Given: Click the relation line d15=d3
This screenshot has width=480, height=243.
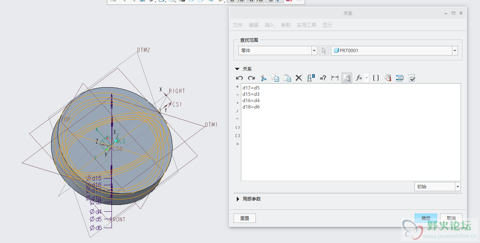Looking at the screenshot, I should pos(251,94).
